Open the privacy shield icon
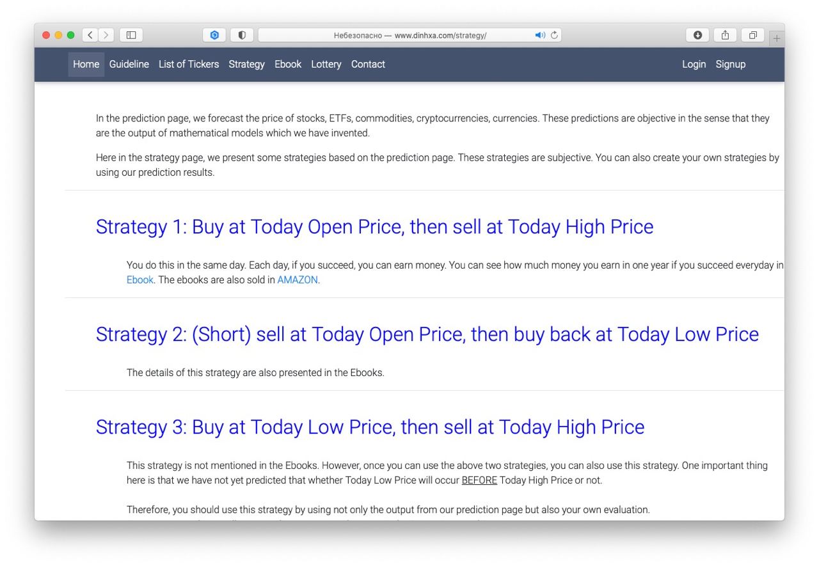Screen dimensions: 819x566 pos(242,35)
